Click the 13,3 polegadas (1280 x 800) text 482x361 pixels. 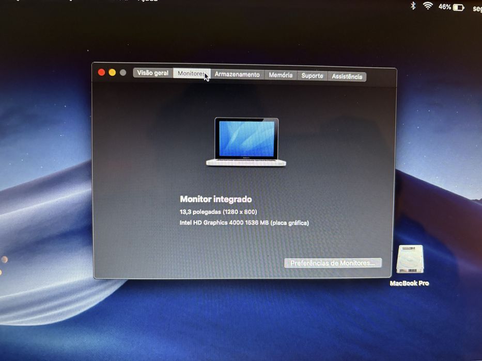click(218, 212)
